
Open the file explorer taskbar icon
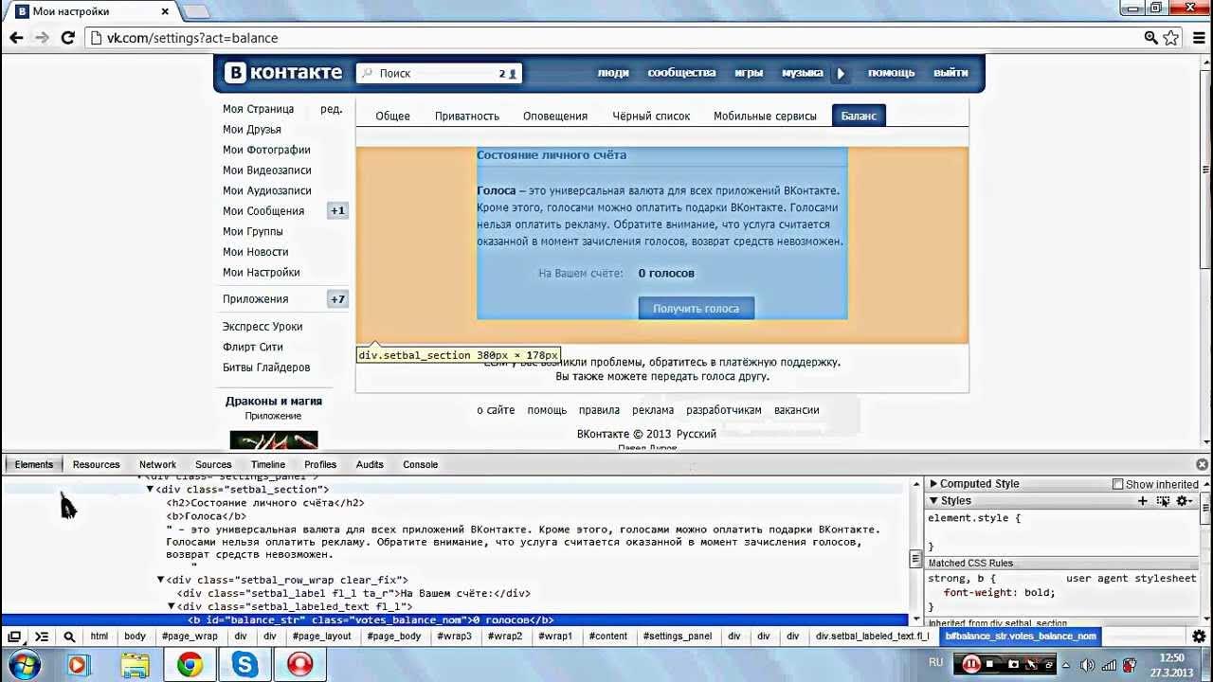135,665
